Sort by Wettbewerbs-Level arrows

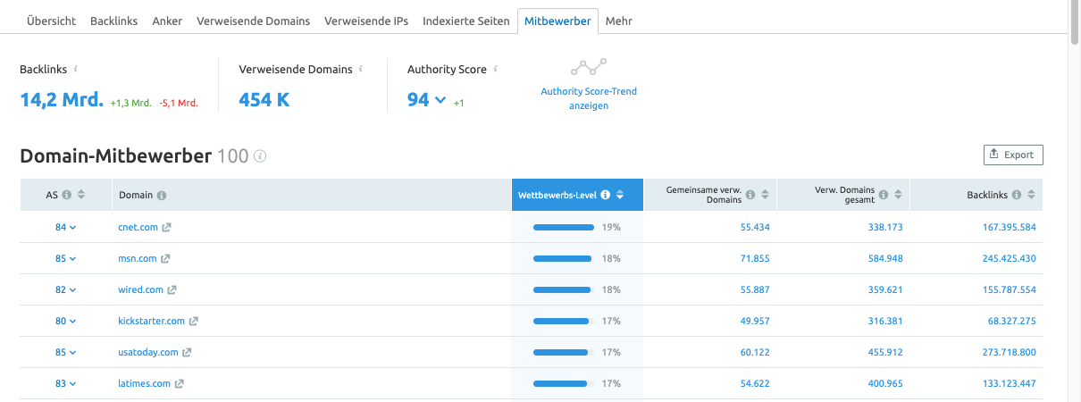620,195
